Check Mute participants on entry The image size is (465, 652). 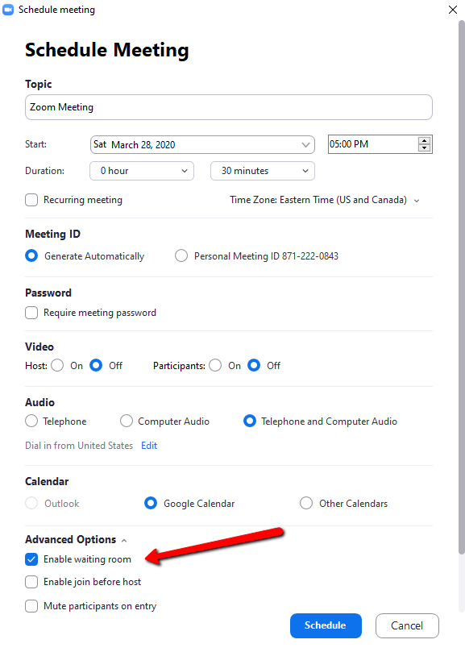click(31, 605)
